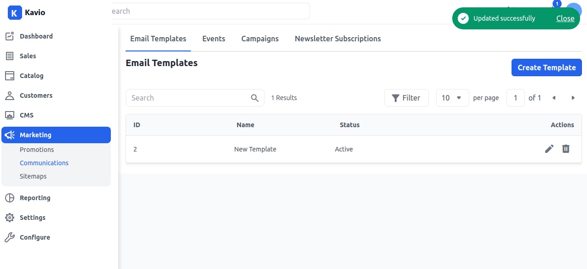Open the Settings gear icon
The width and height of the screenshot is (587, 269).
(x=9, y=218)
